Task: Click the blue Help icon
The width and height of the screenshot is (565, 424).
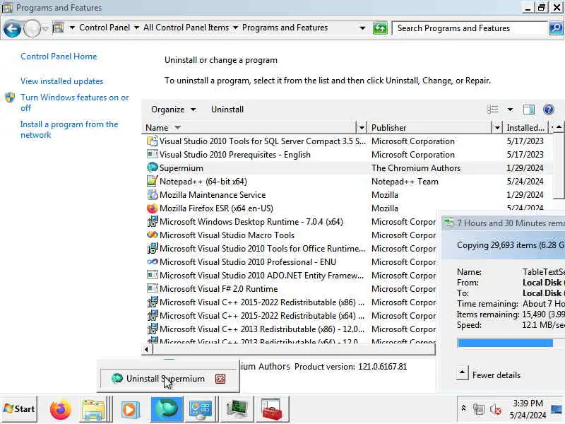Action: [549, 110]
